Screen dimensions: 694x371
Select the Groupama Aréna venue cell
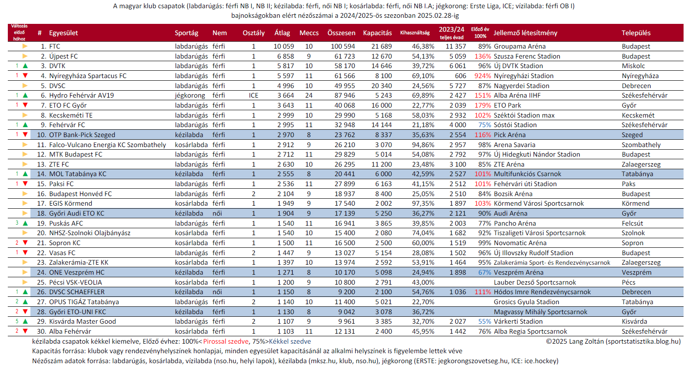click(x=520, y=46)
